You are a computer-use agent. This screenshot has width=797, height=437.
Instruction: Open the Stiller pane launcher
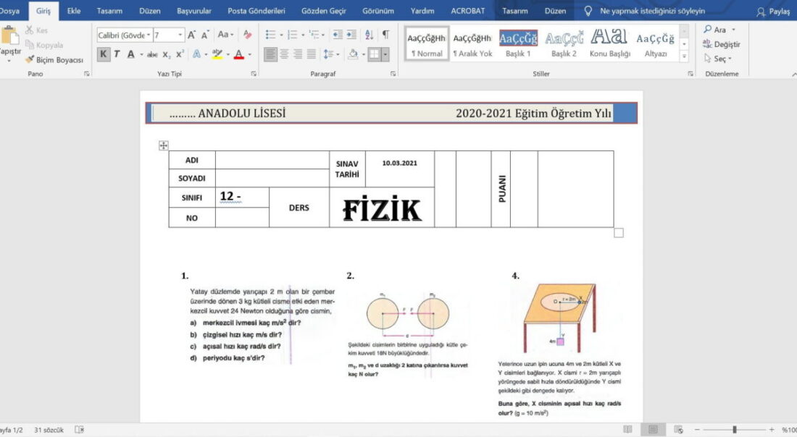click(690, 74)
